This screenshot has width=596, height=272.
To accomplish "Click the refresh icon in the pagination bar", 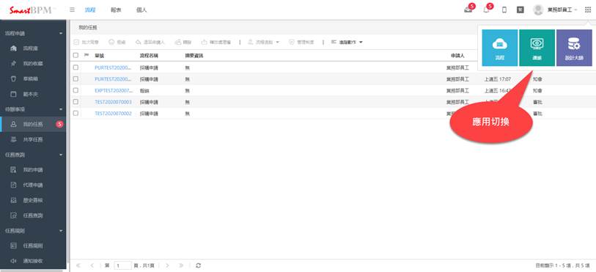I will pyautogui.click(x=198, y=265).
